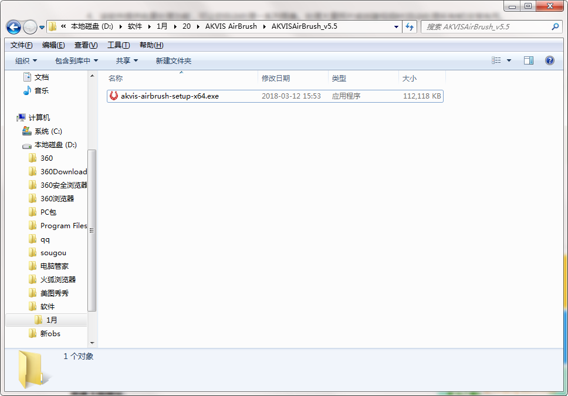Click the navigation pane scroll down arrow
This screenshot has height=396, width=568.
point(92,343)
